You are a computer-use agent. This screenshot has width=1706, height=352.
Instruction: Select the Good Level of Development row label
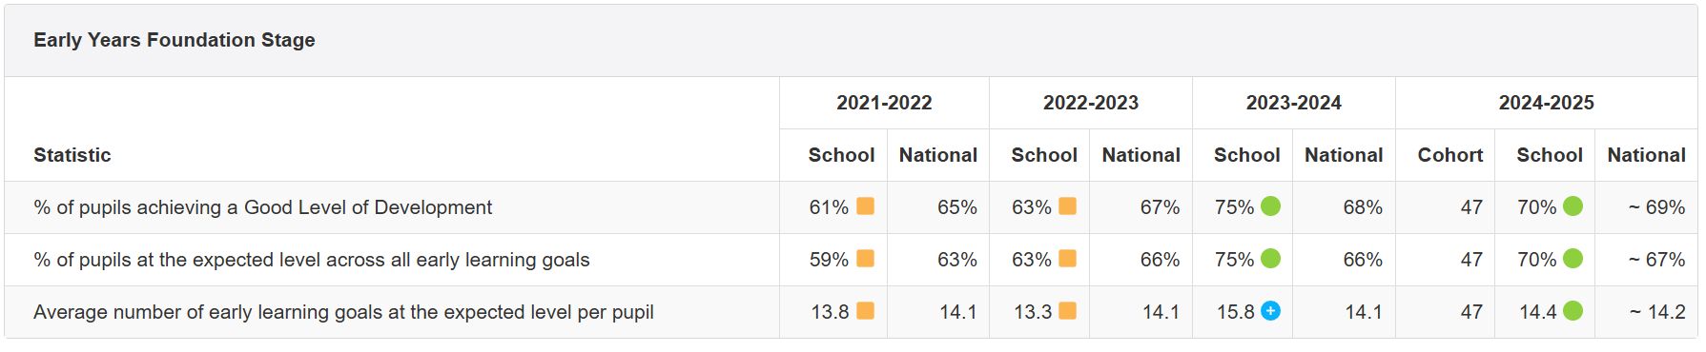click(263, 207)
